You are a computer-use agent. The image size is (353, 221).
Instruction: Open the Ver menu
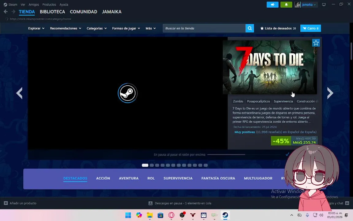(23, 5)
